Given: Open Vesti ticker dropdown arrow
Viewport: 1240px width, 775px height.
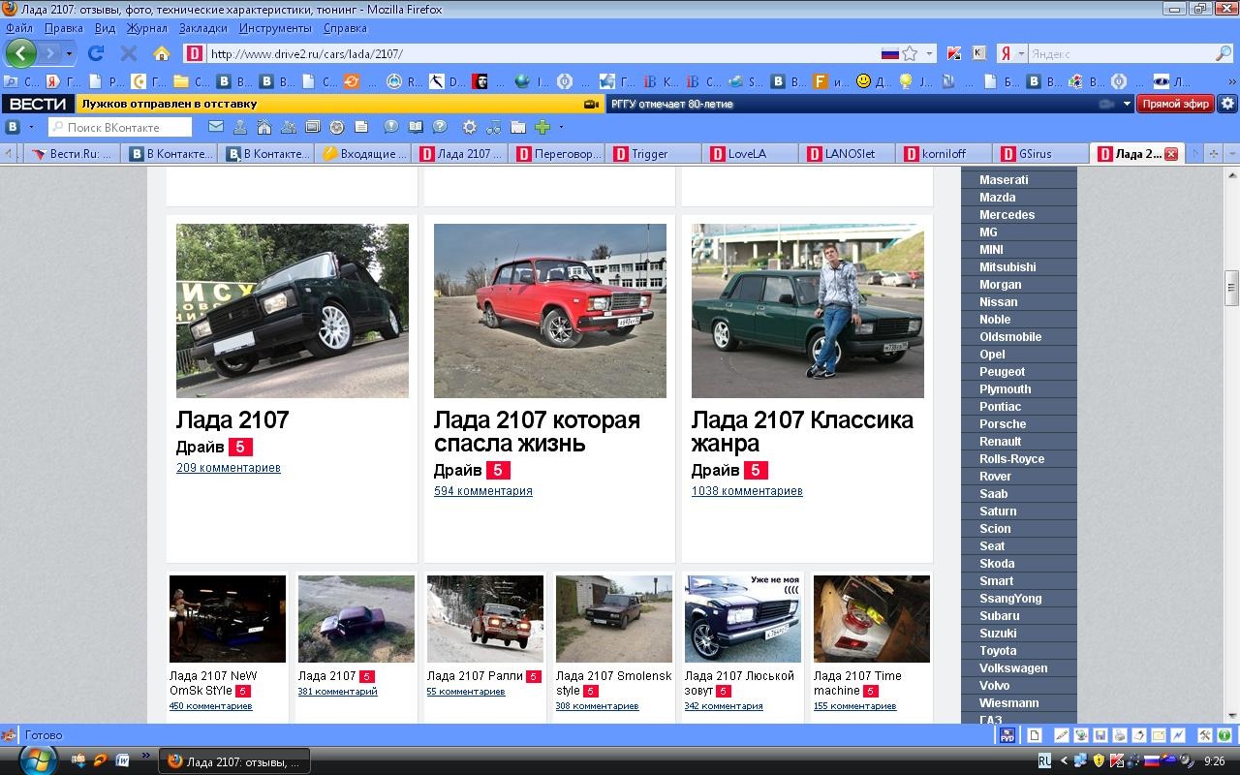Looking at the screenshot, I should (x=1127, y=104).
